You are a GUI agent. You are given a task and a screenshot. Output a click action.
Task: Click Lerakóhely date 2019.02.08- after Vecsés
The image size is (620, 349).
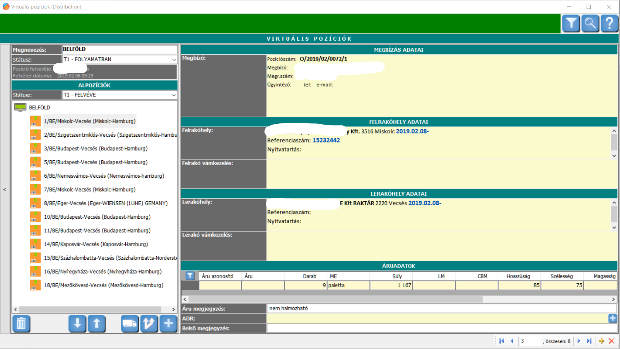(x=425, y=203)
